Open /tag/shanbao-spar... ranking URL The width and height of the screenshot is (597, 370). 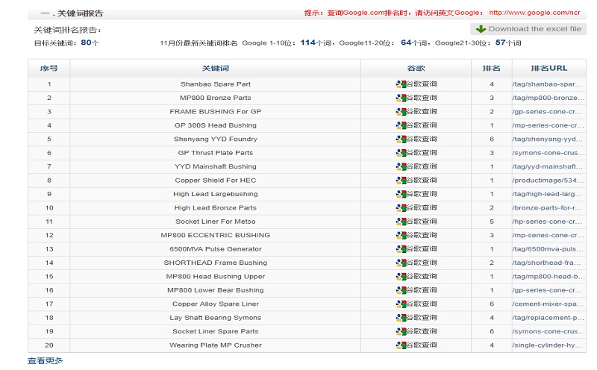coord(547,84)
